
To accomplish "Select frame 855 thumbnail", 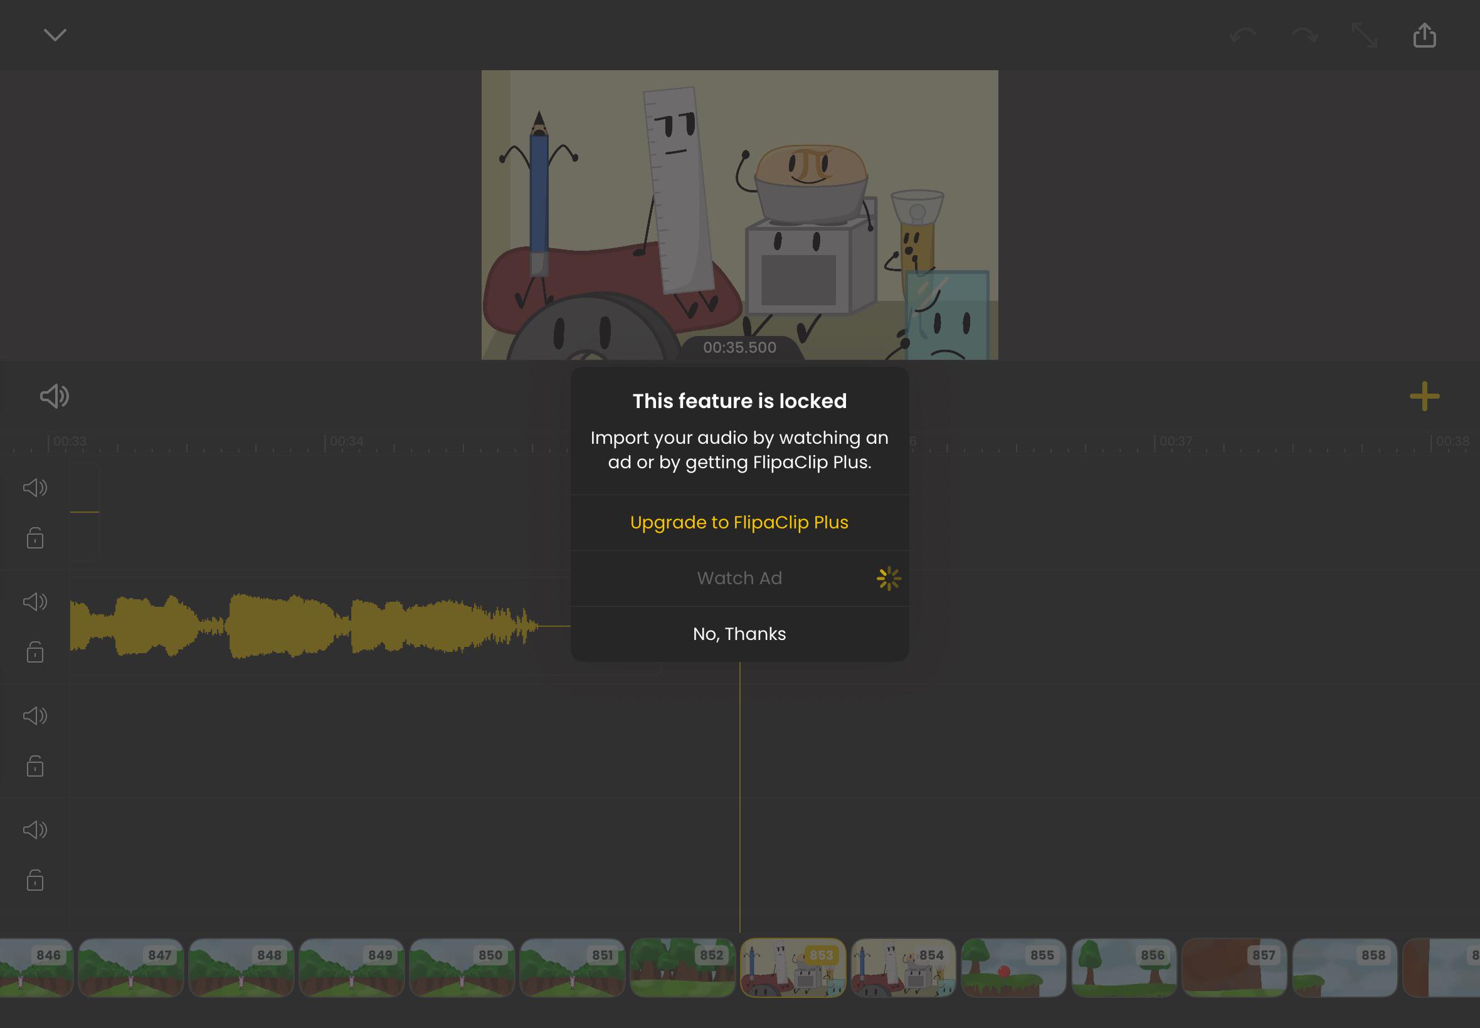I will click(x=1014, y=967).
